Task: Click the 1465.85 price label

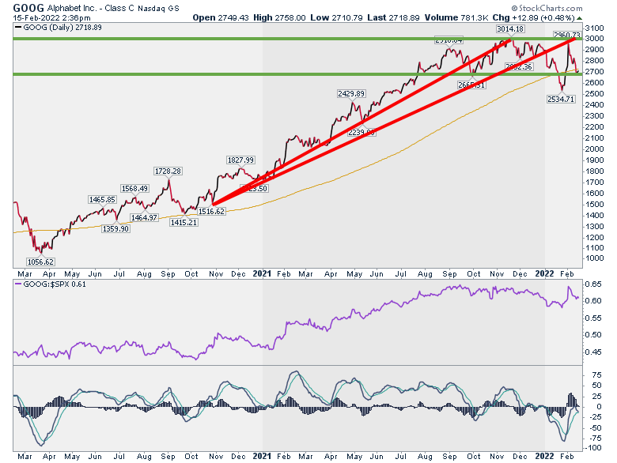Action: coord(102,199)
